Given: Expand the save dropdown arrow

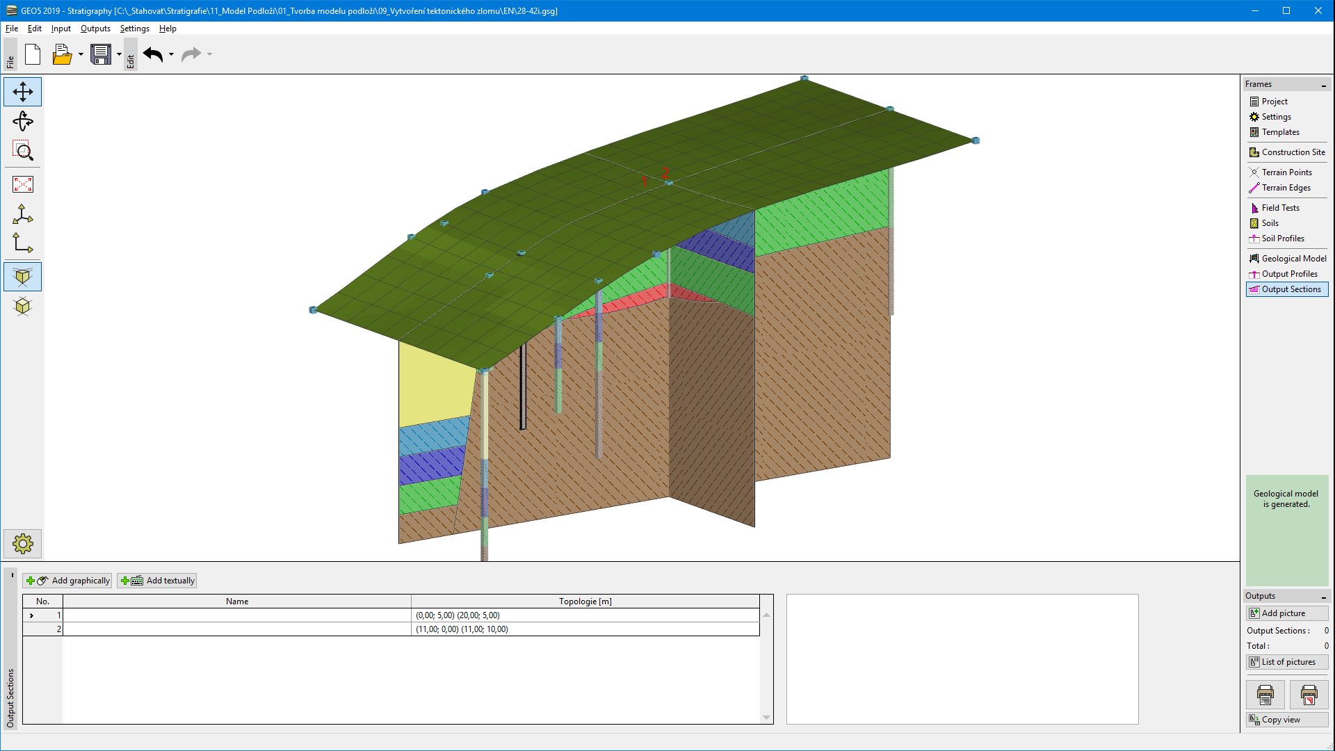Looking at the screenshot, I should click(119, 54).
